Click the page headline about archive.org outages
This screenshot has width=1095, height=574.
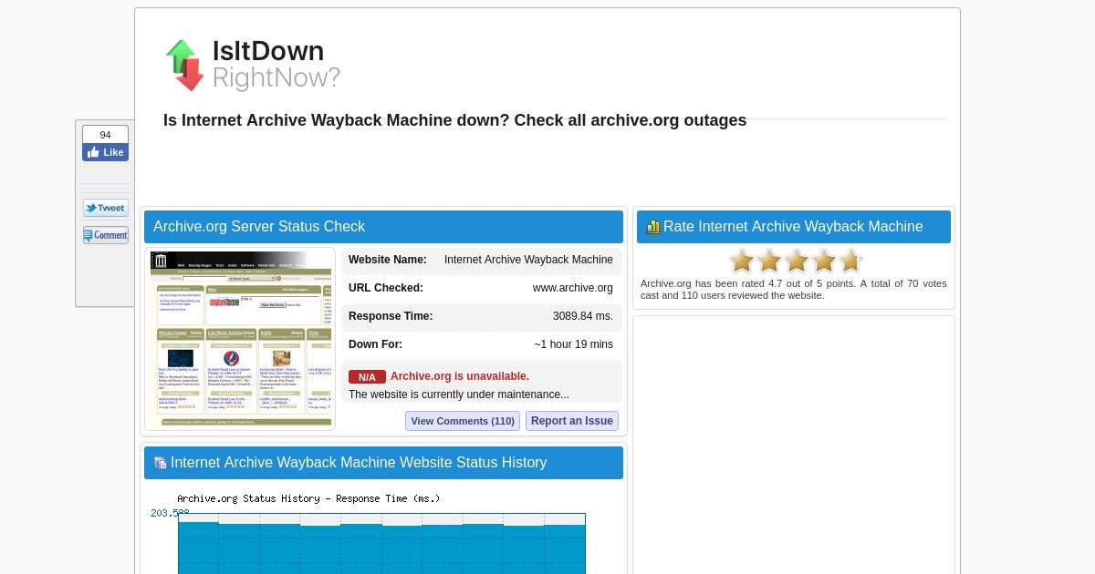454,120
